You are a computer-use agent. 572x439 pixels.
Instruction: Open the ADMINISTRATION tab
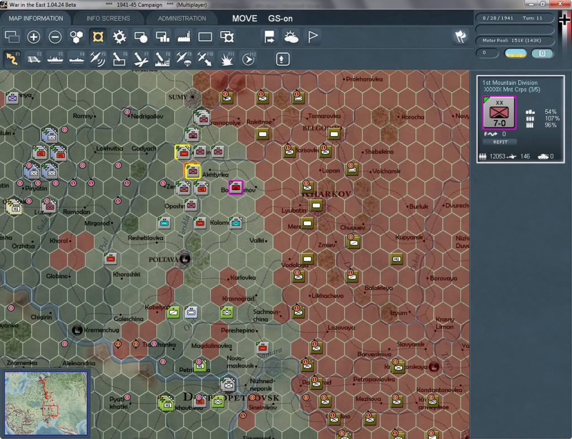click(182, 18)
